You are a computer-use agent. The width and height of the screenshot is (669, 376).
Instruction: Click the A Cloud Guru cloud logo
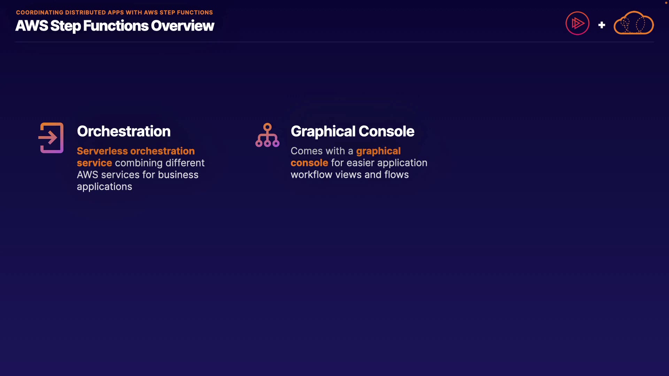[x=633, y=23]
